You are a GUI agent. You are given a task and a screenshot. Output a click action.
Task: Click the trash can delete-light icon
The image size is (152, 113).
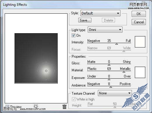[x=64, y=107]
